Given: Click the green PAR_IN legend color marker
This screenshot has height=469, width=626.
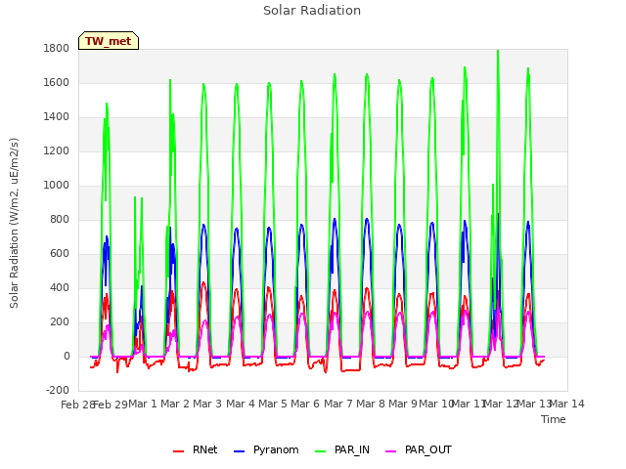Looking at the screenshot, I should point(321,451).
